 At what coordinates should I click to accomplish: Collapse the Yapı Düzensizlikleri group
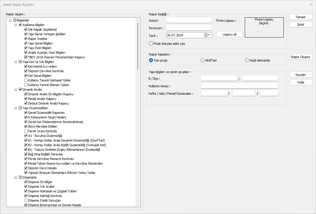16,108
